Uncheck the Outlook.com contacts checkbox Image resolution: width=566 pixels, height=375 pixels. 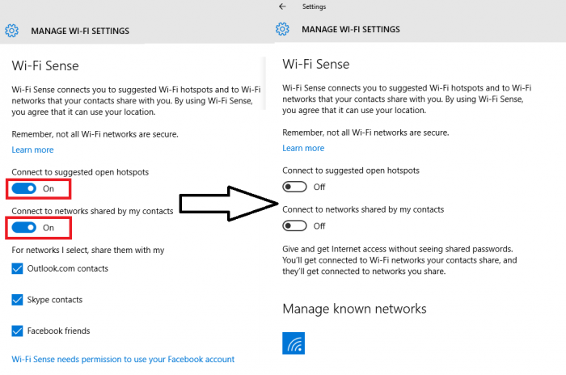[17, 268]
